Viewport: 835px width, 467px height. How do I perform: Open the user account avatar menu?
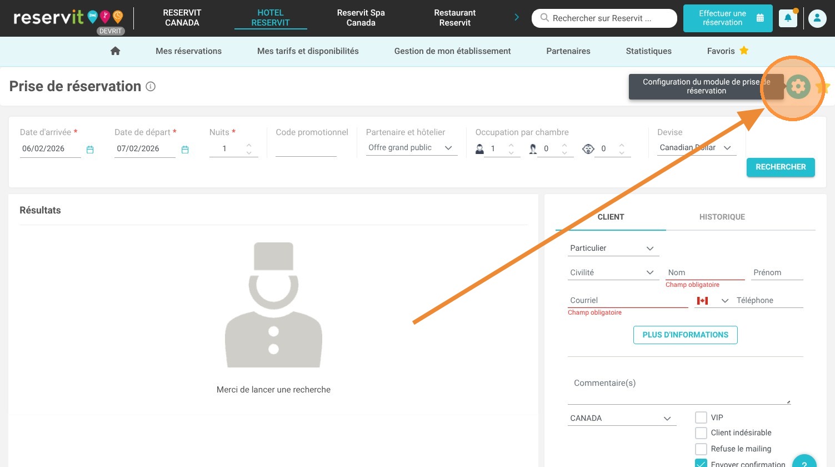[817, 18]
